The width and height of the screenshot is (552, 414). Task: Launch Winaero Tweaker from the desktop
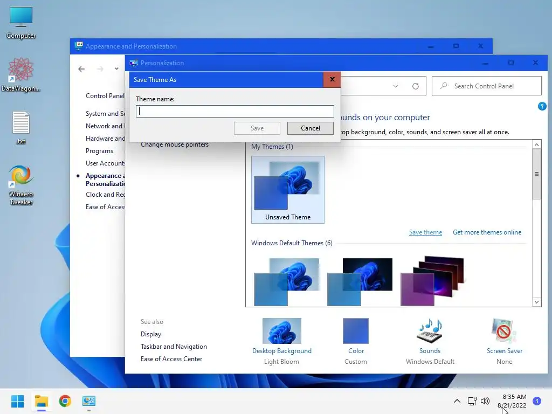click(21, 185)
